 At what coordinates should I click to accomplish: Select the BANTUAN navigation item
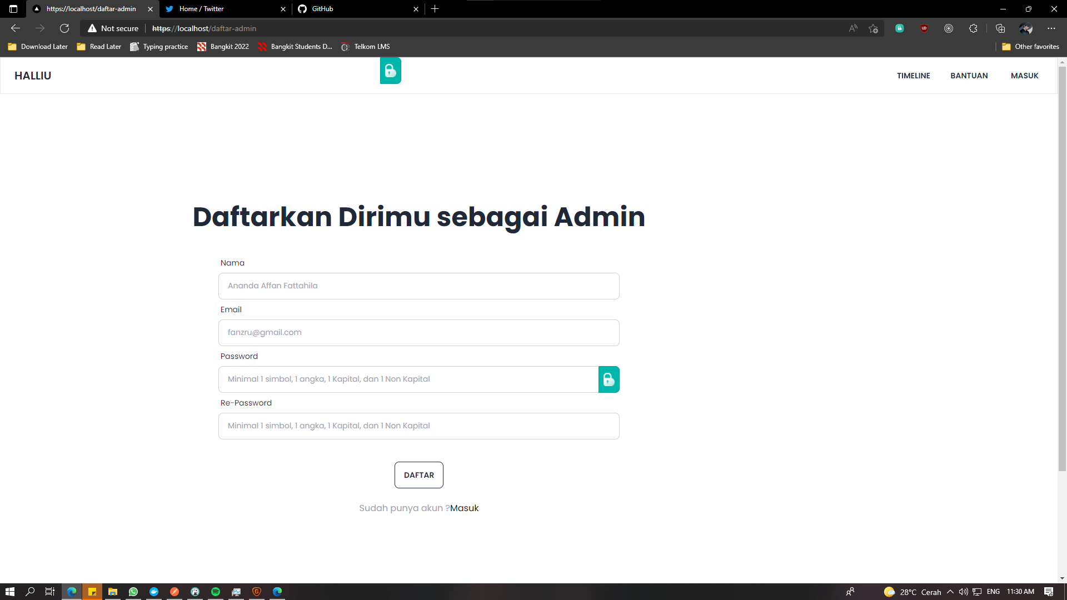pyautogui.click(x=969, y=76)
